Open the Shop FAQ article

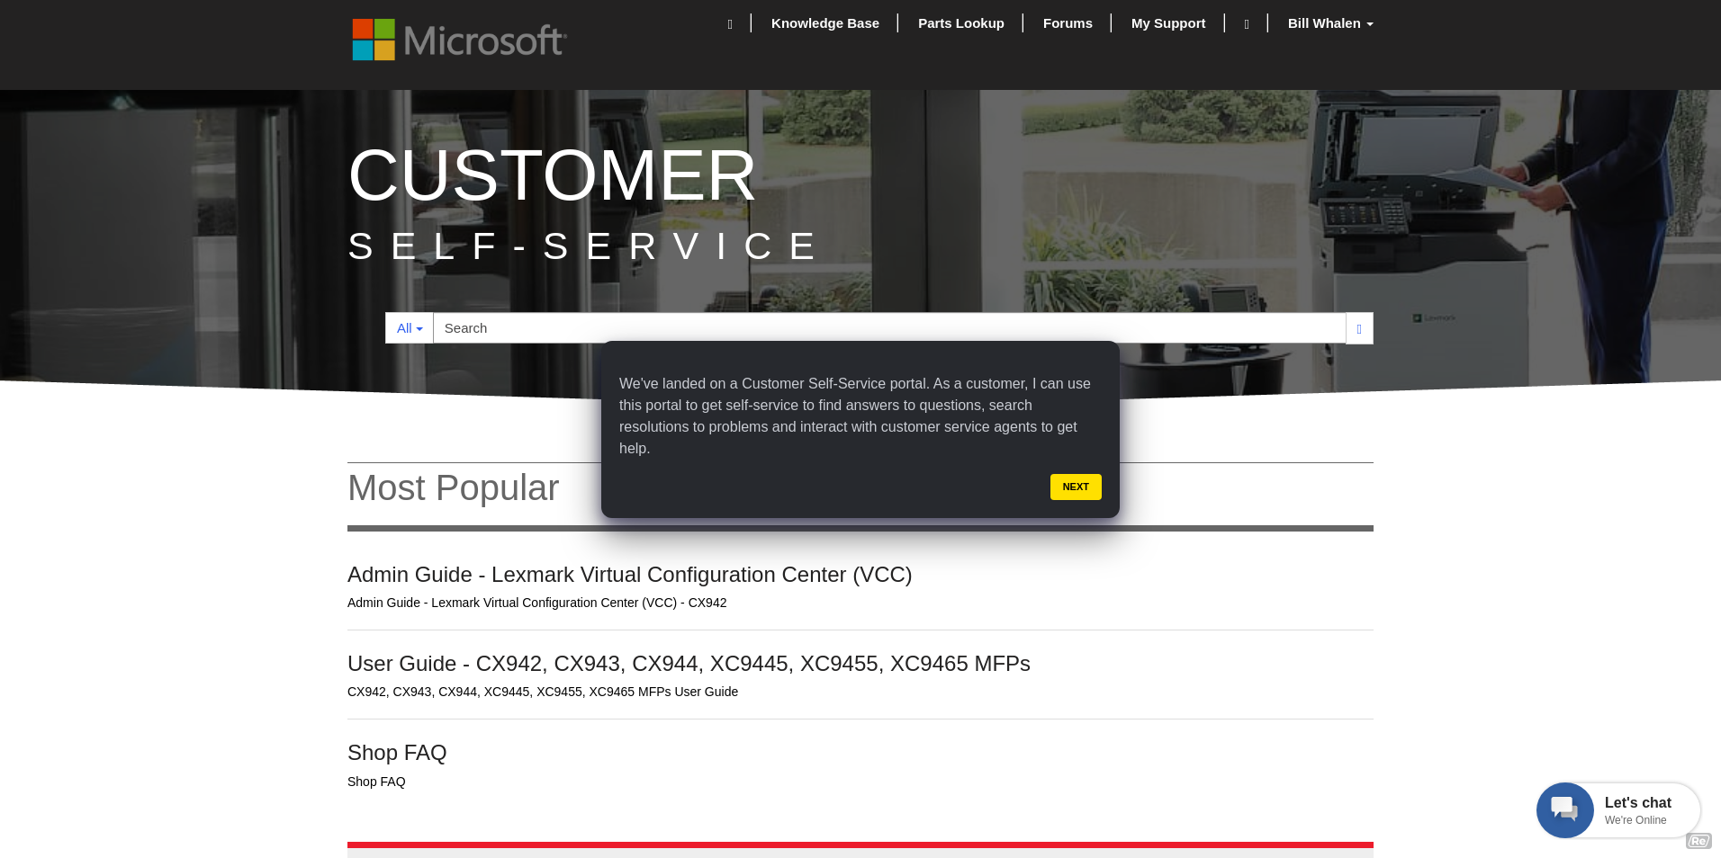pyautogui.click(x=397, y=753)
